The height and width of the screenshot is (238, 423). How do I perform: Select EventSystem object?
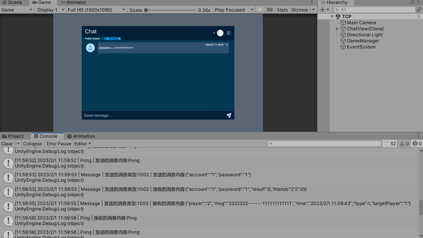[x=361, y=47]
